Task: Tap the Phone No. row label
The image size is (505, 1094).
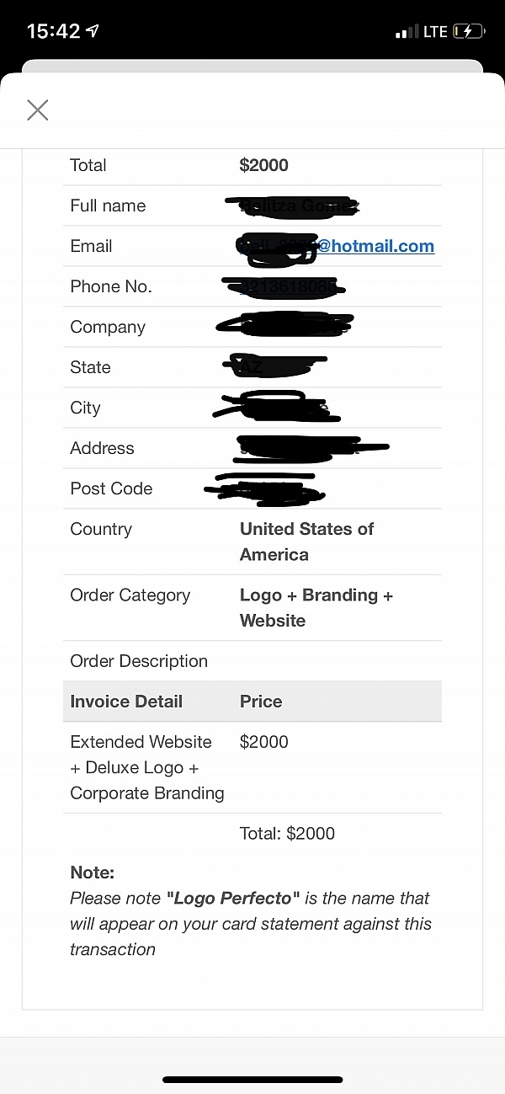Action: 111,286
